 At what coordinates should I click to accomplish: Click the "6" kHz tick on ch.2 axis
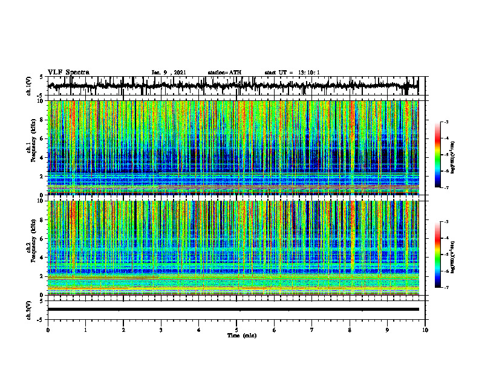click(x=43, y=239)
